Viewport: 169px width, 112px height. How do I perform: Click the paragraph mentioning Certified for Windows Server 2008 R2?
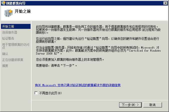[98, 50]
